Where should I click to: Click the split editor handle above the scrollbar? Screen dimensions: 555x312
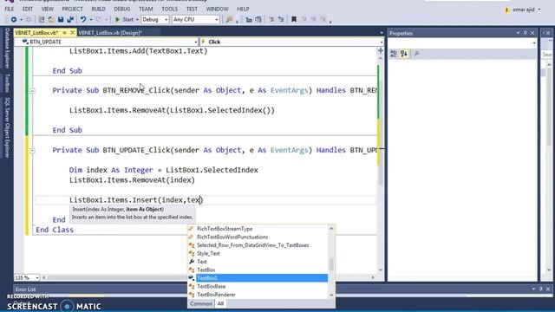coord(381,50)
